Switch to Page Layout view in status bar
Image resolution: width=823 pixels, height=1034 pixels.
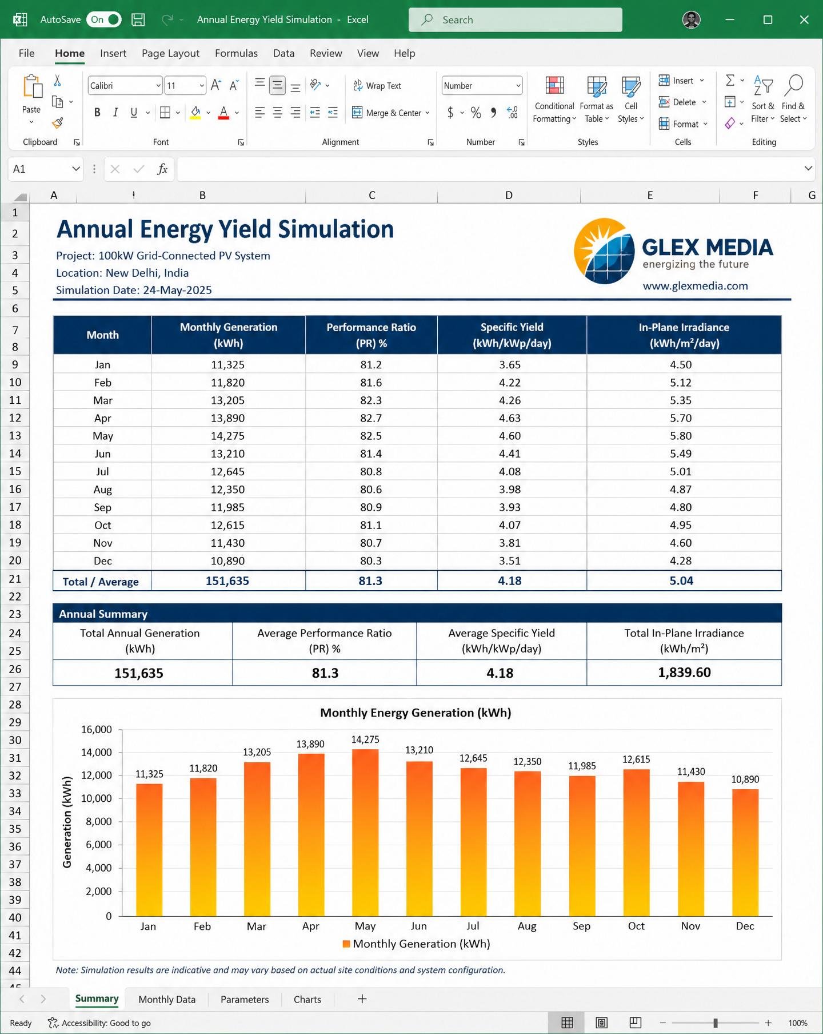601,1023
